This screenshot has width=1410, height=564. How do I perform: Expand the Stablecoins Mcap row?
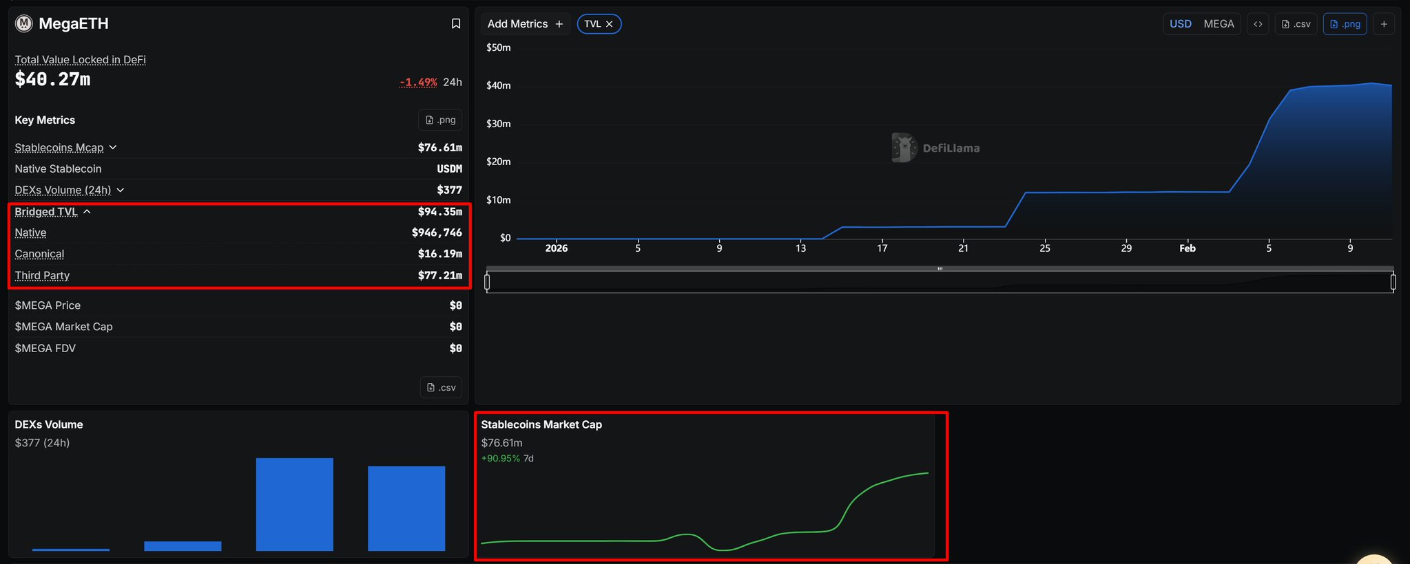tap(113, 148)
